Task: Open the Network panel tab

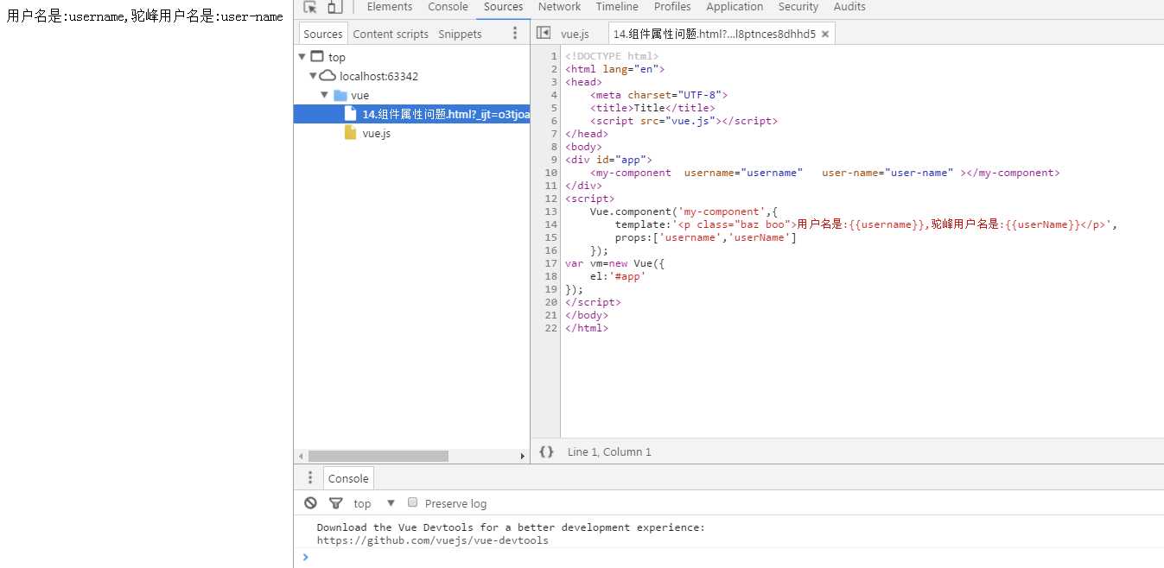Action: click(x=559, y=7)
